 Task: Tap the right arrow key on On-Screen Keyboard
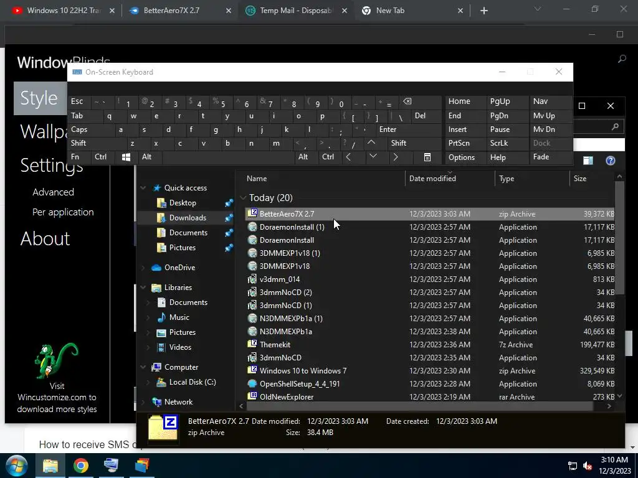(x=396, y=157)
